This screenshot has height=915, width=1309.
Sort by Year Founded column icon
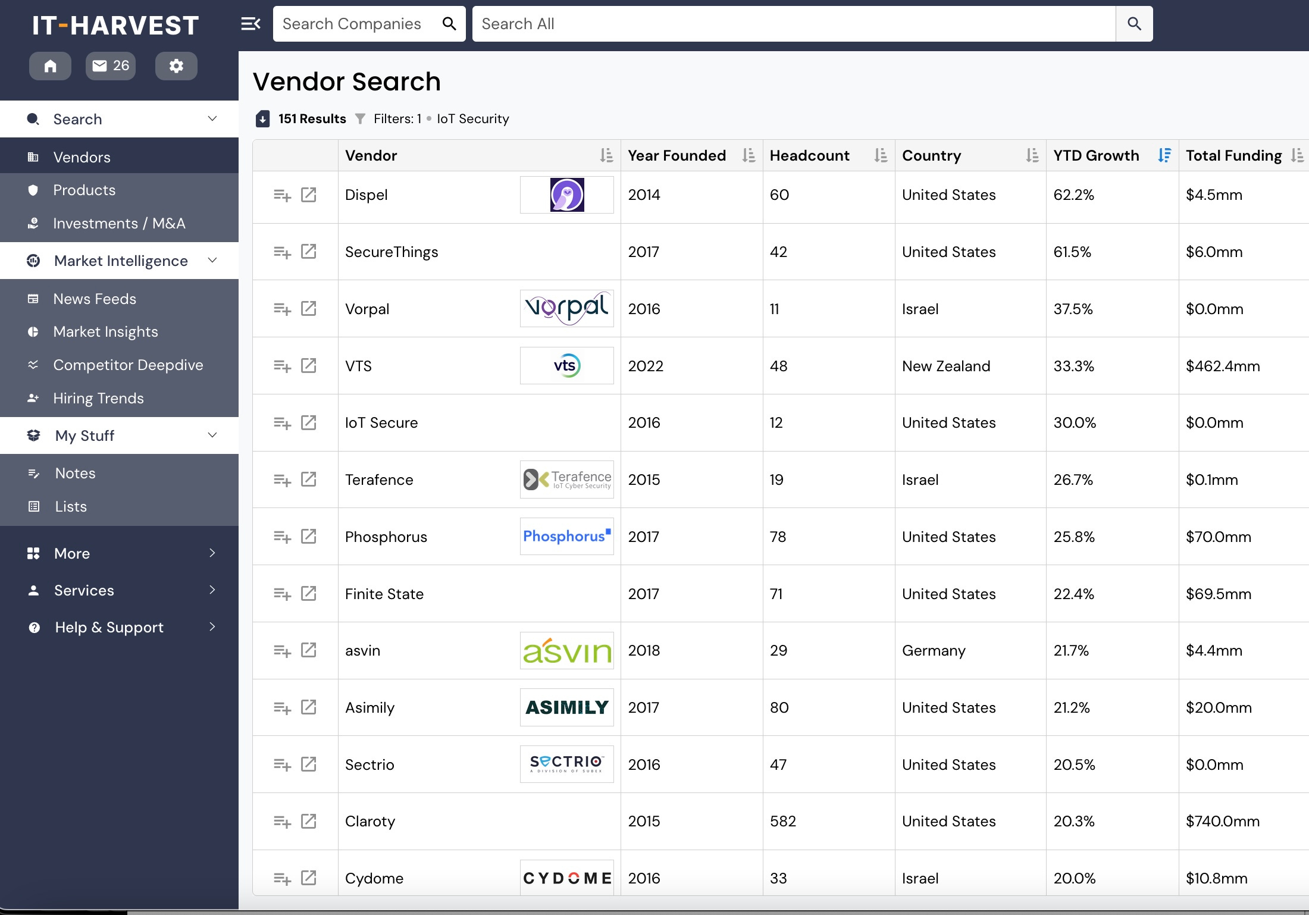tap(749, 155)
